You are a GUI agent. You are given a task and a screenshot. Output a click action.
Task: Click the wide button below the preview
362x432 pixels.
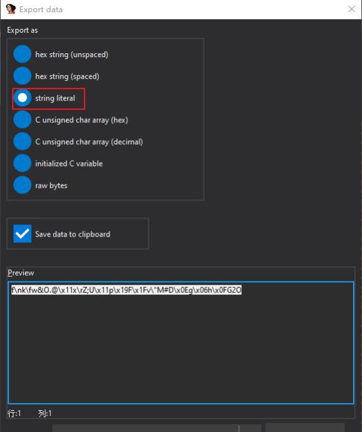(x=157, y=428)
